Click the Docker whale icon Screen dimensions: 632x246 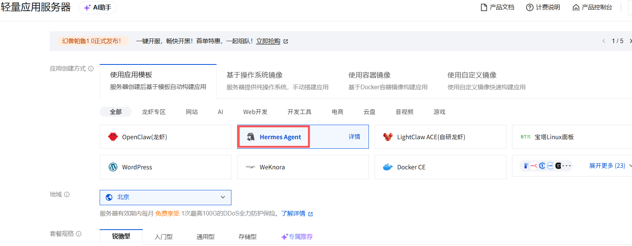tap(388, 167)
